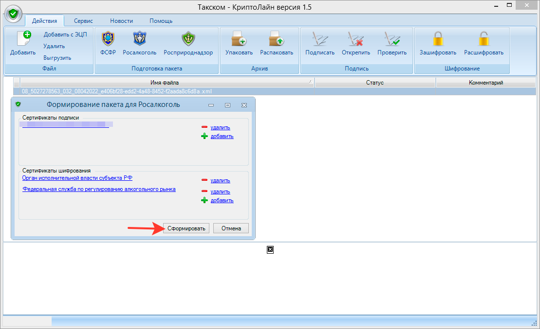Sort by the Имя файла column header
This screenshot has height=329, width=540.
click(168, 83)
